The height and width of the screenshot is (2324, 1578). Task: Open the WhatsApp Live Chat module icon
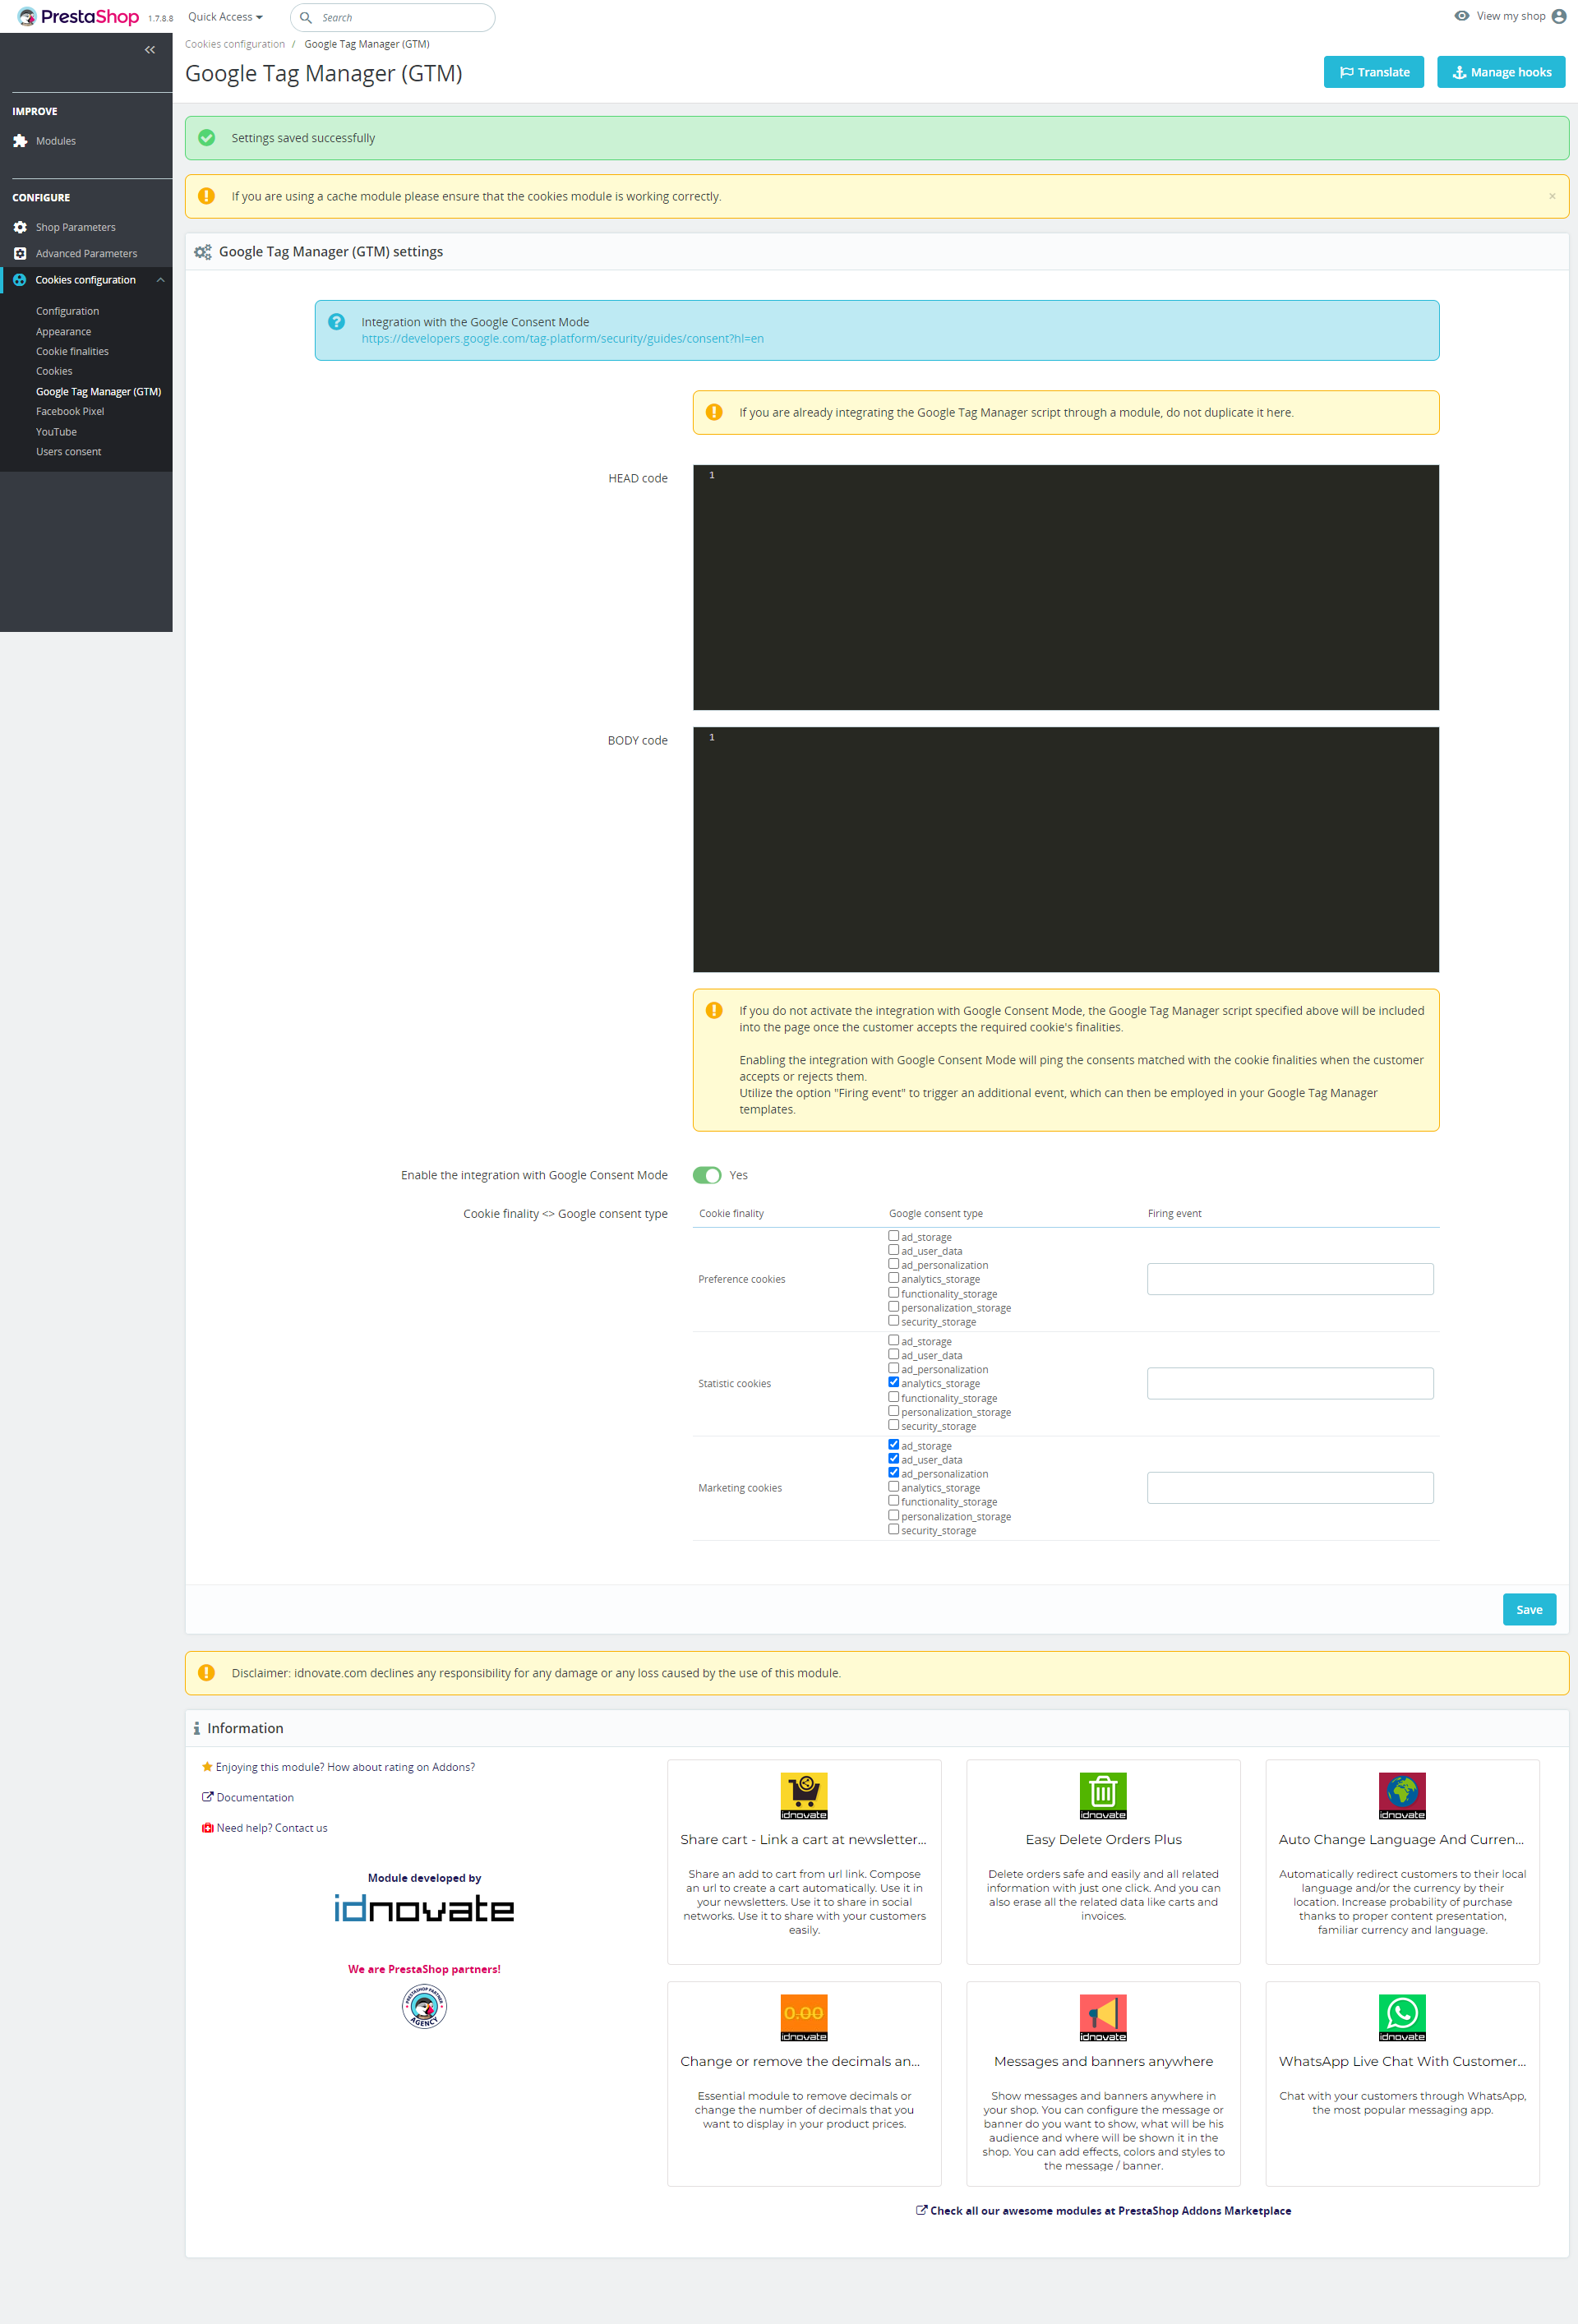1401,2017
